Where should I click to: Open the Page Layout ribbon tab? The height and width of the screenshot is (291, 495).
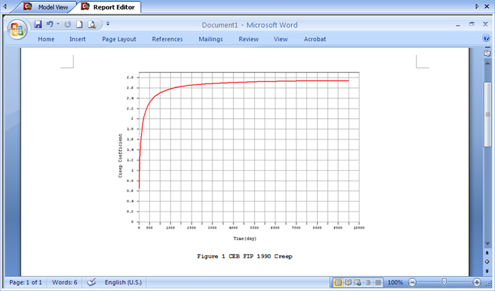[x=119, y=39]
